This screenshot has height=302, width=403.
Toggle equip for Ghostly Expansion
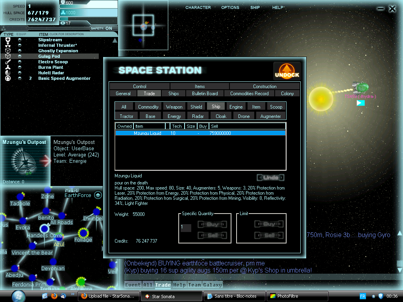tap(20, 51)
